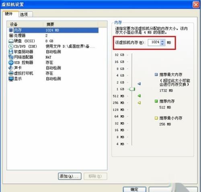
Task: Click the 16 MB label on memory scale
Action: coord(119,130)
